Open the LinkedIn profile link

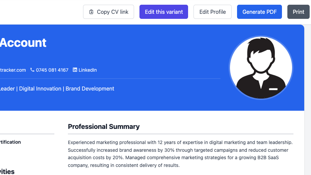pos(87,70)
